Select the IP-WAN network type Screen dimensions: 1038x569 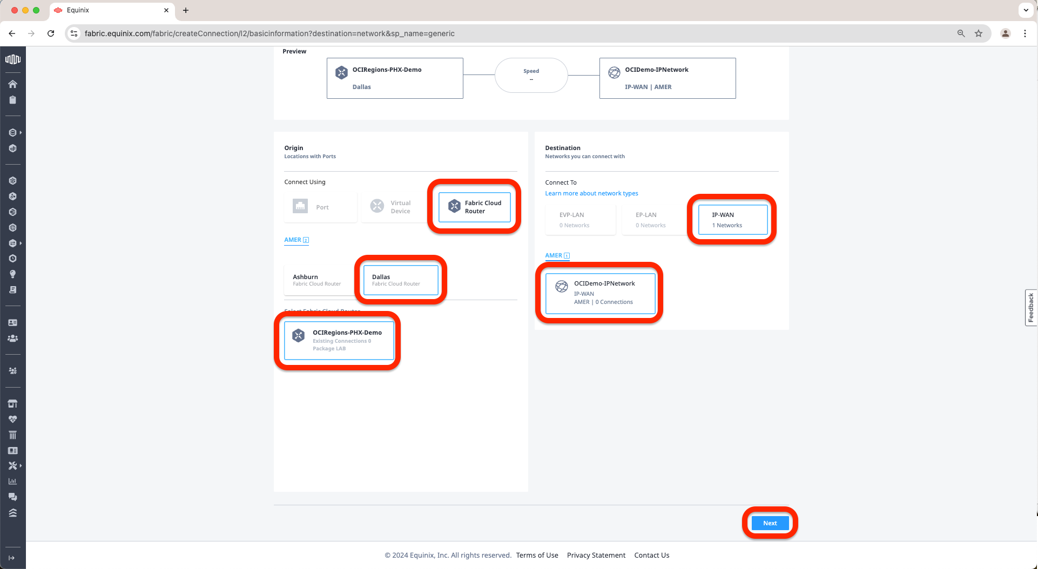[x=733, y=220]
